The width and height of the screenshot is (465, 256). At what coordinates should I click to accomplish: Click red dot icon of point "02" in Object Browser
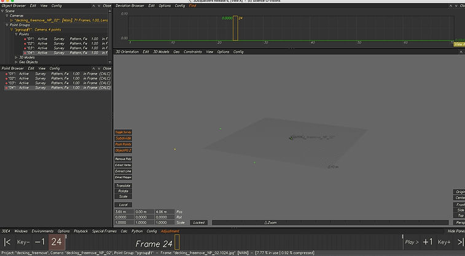(x=25, y=43)
